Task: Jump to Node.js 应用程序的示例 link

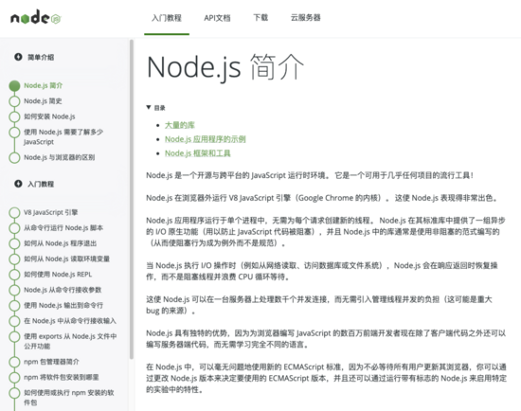Action: point(205,139)
